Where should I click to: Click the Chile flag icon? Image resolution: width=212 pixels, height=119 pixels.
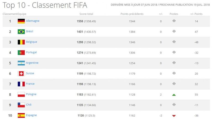click(21, 105)
